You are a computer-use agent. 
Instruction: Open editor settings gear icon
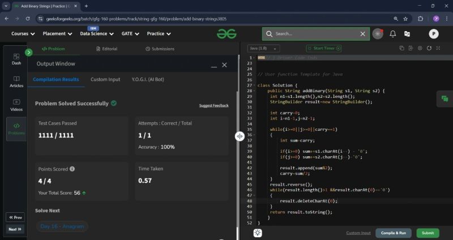[420, 49]
